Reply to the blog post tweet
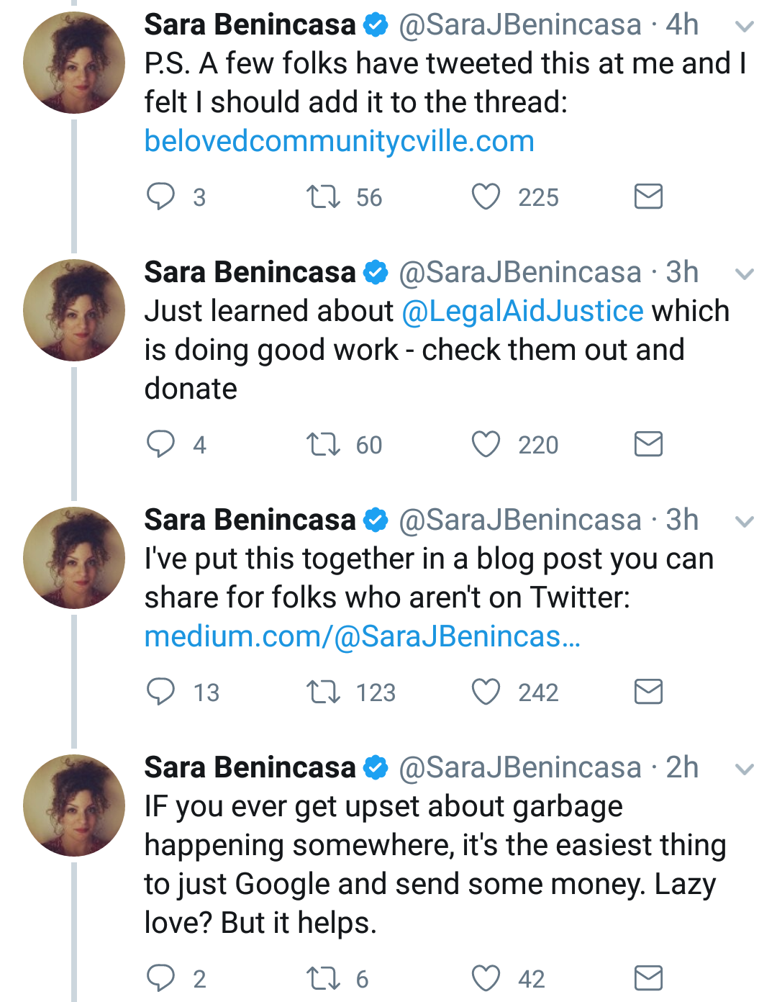This screenshot has width=777, height=1002. pyautogui.click(x=160, y=692)
